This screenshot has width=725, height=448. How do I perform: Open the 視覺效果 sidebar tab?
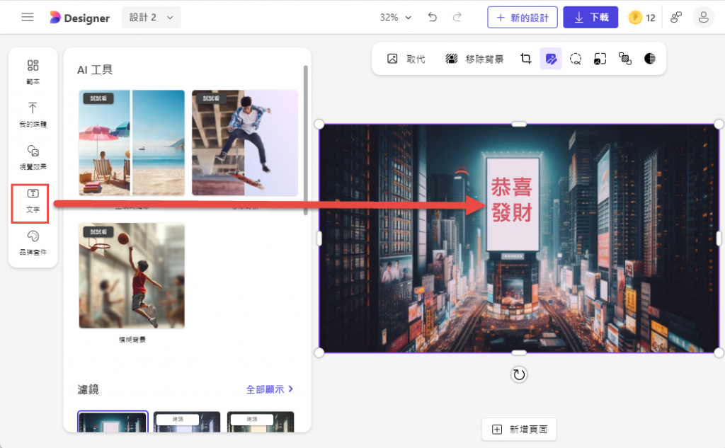[x=33, y=157]
